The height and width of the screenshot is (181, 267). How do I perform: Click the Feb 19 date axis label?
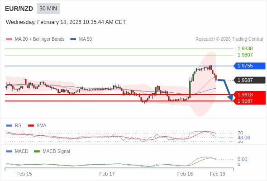tap(218, 174)
